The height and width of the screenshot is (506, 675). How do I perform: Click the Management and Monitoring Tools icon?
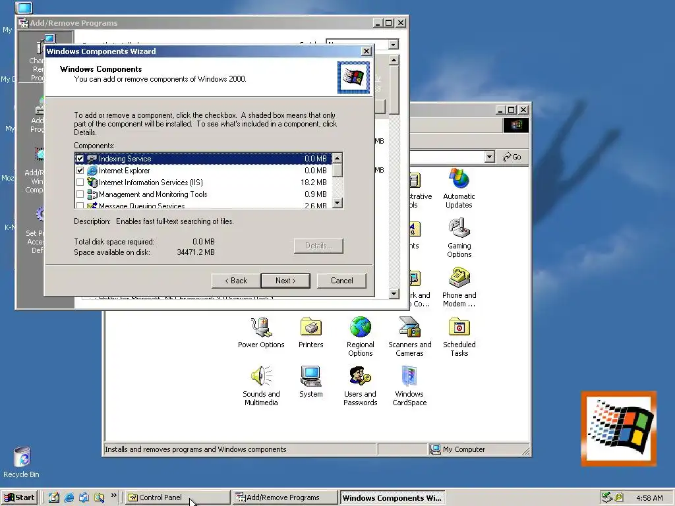pyautogui.click(x=92, y=194)
